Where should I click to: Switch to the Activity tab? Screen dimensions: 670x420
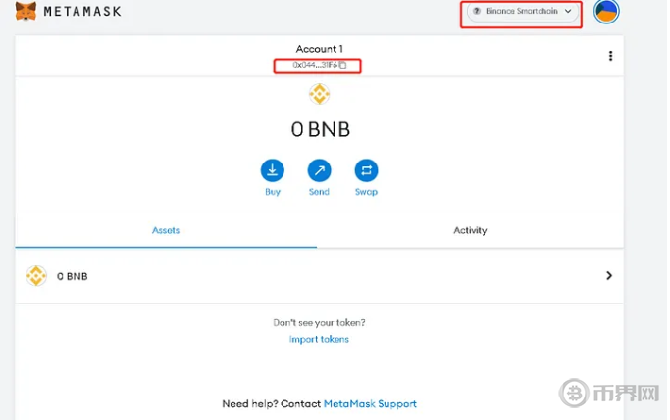(470, 230)
